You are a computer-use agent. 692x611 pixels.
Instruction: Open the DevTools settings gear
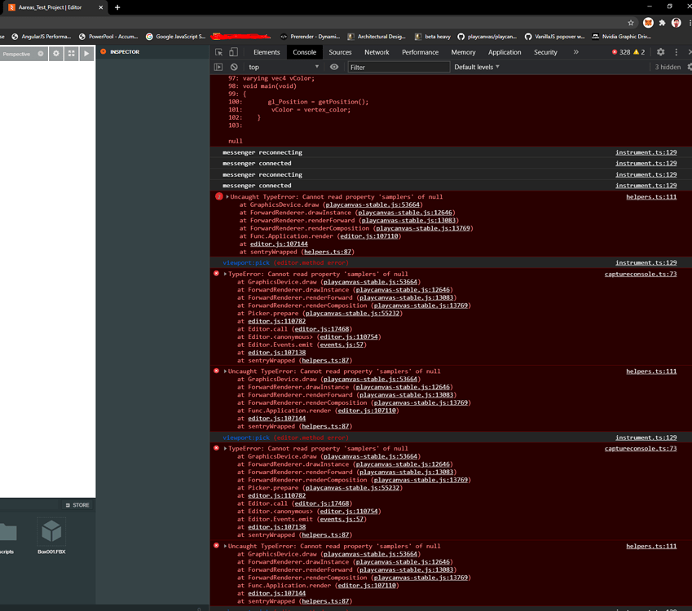coord(660,51)
